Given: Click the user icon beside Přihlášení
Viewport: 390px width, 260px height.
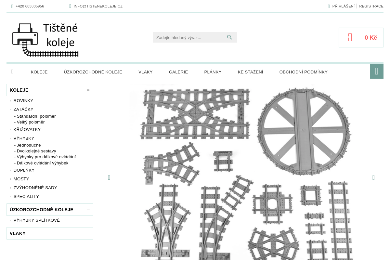Looking at the screenshot, I should pos(329,6).
